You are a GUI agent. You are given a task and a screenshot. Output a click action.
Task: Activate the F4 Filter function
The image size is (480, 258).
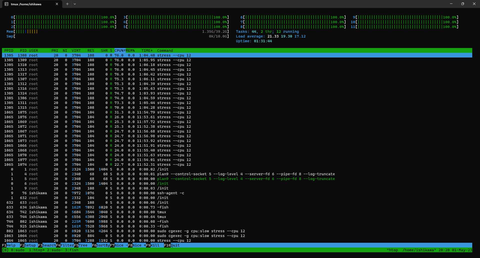65,245
